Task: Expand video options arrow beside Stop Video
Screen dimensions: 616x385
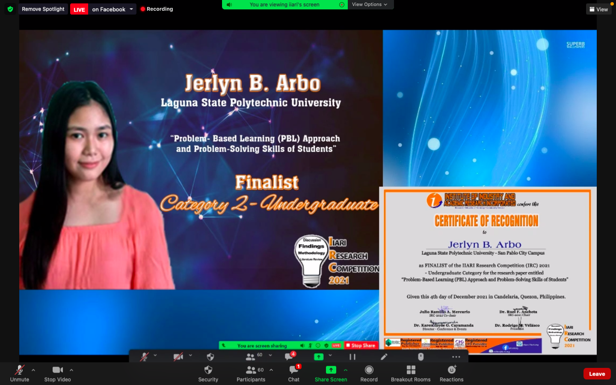Action: [x=71, y=370]
